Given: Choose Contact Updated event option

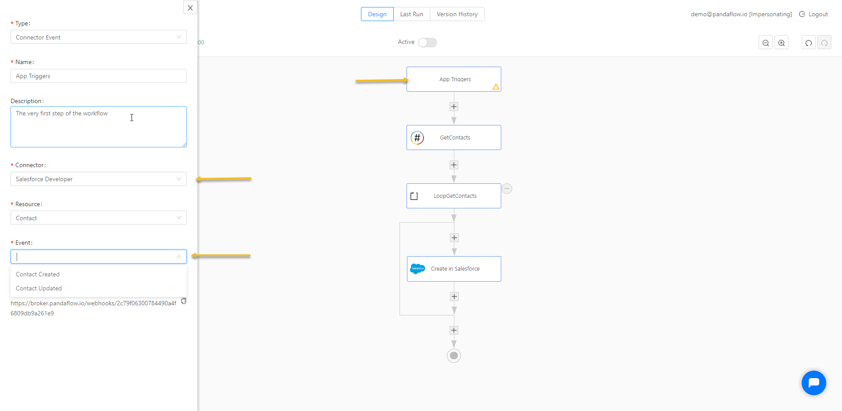Looking at the screenshot, I should click(x=39, y=288).
